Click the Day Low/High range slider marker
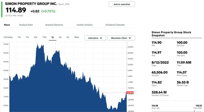Viewport: 204px width, 112px height. [194, 111]
